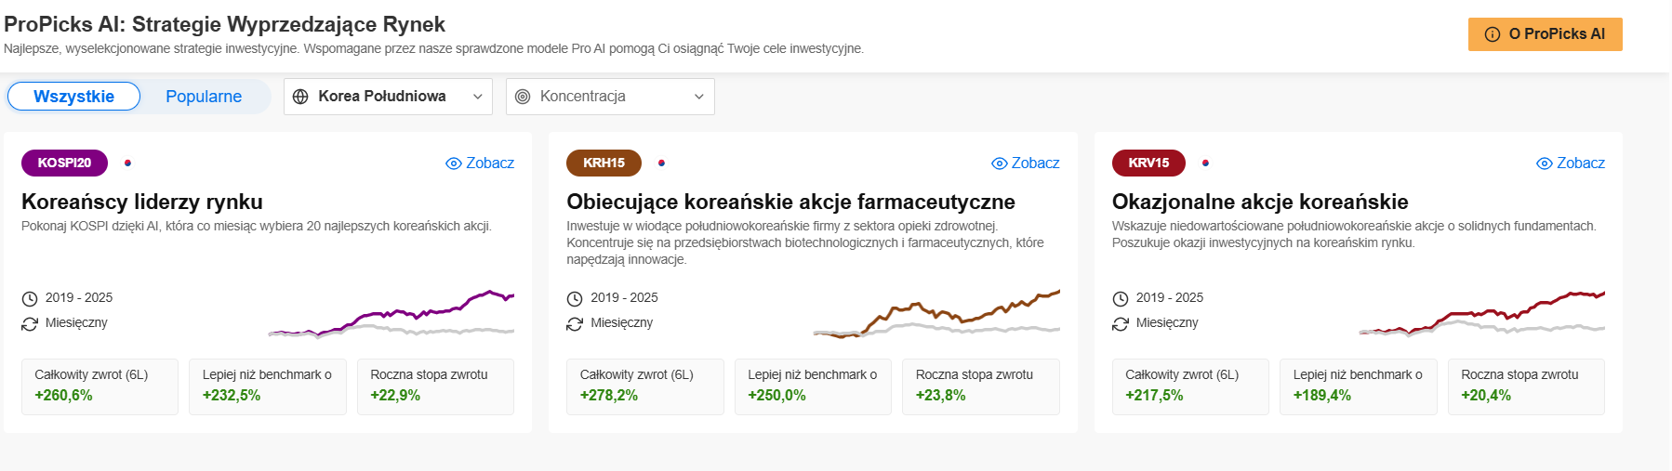
Task: Click the red KRV15 strategy badge
Action: click(x=1148, y=163)
